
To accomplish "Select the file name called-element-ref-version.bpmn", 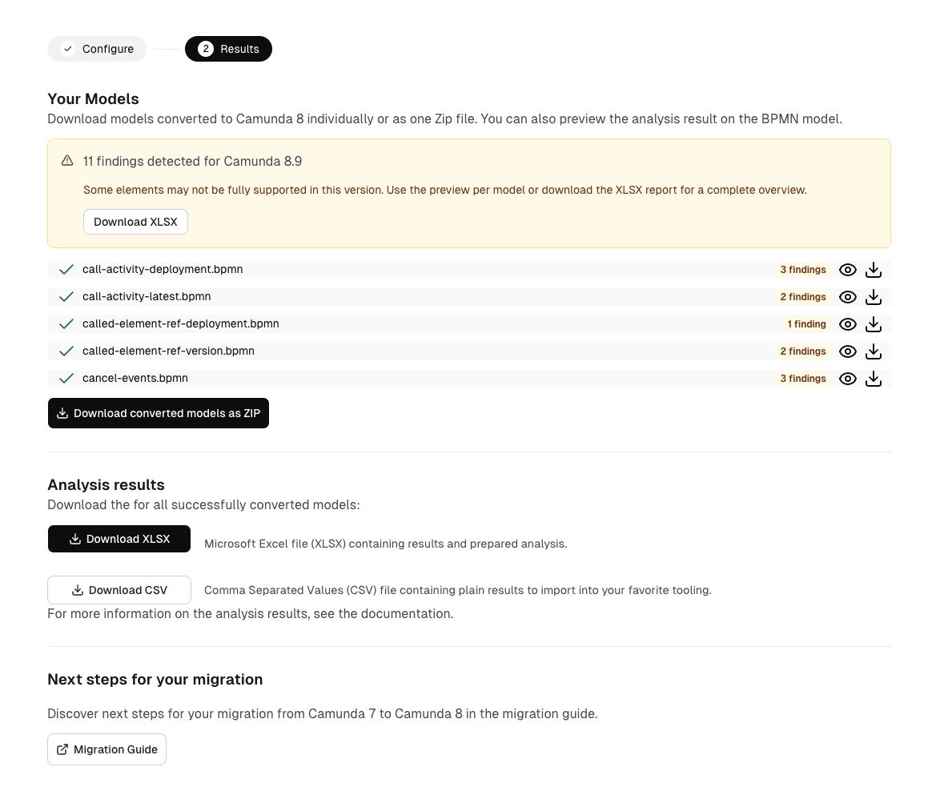I will click(168, 351).
